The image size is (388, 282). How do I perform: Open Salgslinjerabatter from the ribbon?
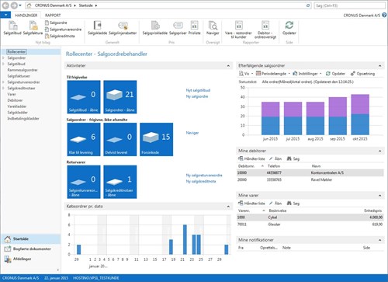(x=123, y=28)
